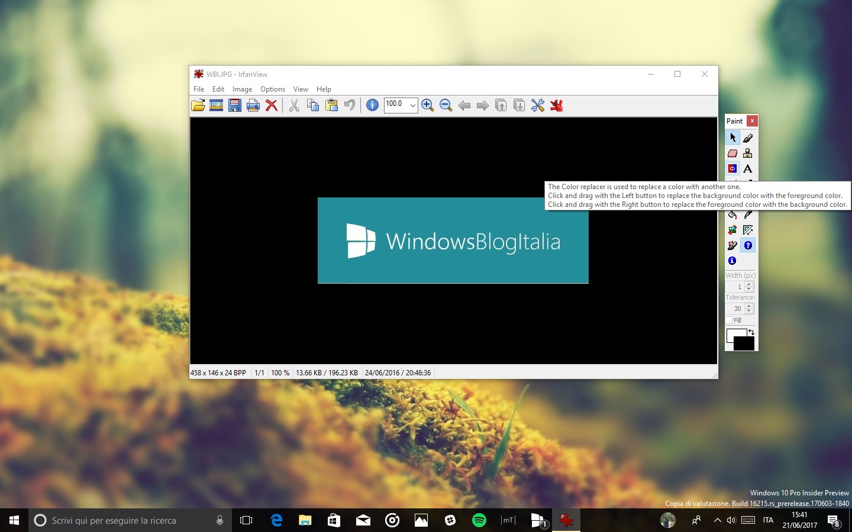Go to next image right arrow
This screenshot has width=852, height=532.
(483, 105)
